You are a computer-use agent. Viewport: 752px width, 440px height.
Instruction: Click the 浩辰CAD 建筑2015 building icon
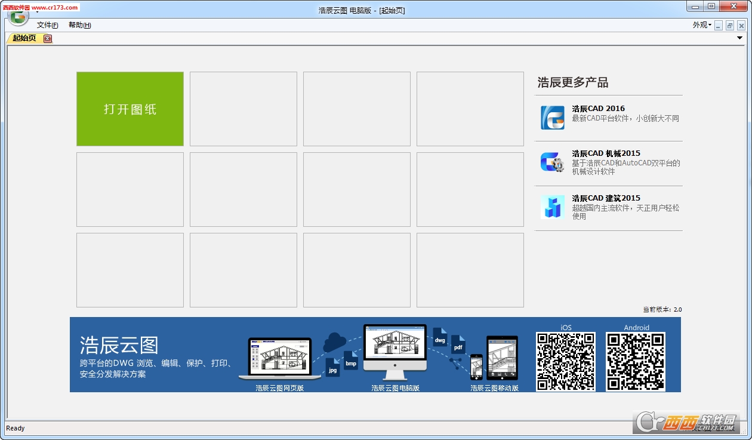click(552, 207)
